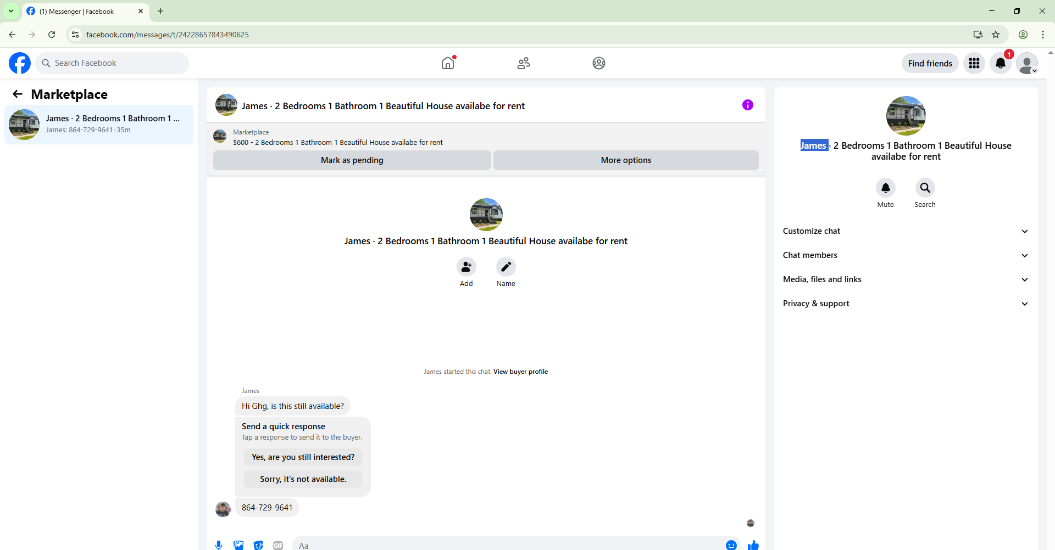1055x550 pixels.
Task: Open Marketplace listing $600 link
Action: pyautogui.click(x=337, y=142)
